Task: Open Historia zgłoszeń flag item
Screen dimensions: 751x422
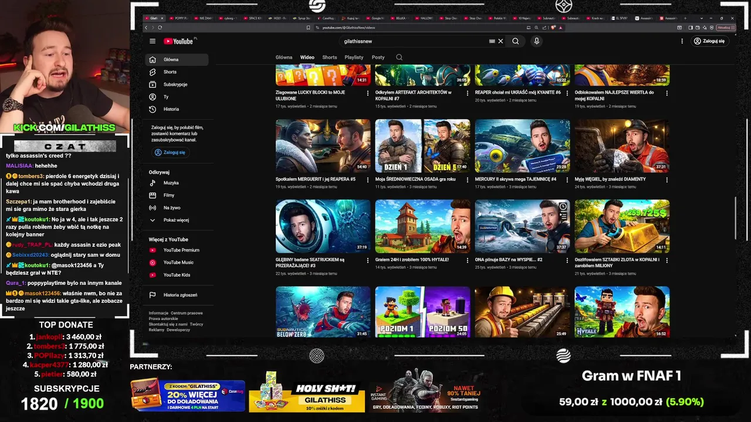Action: coord(177,295)
